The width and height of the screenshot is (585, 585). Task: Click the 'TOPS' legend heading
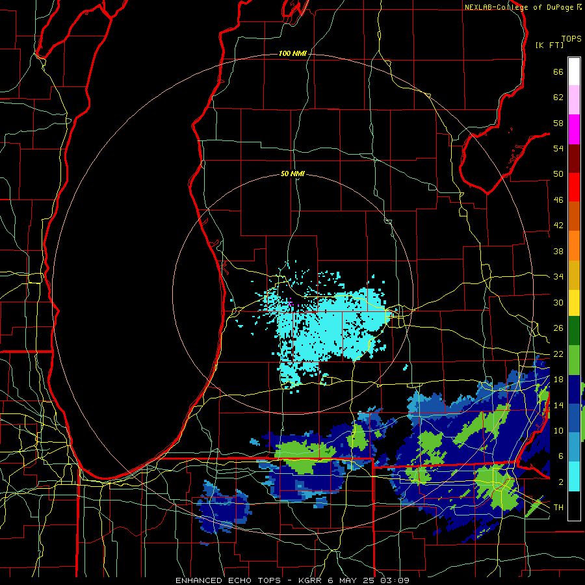(571, 39)
